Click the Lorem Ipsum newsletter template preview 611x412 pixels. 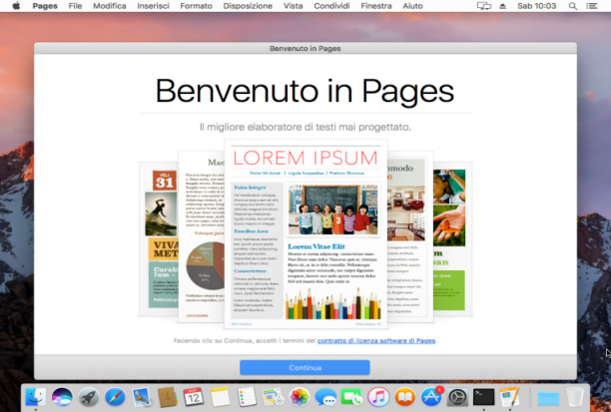(x=305, y=234)
